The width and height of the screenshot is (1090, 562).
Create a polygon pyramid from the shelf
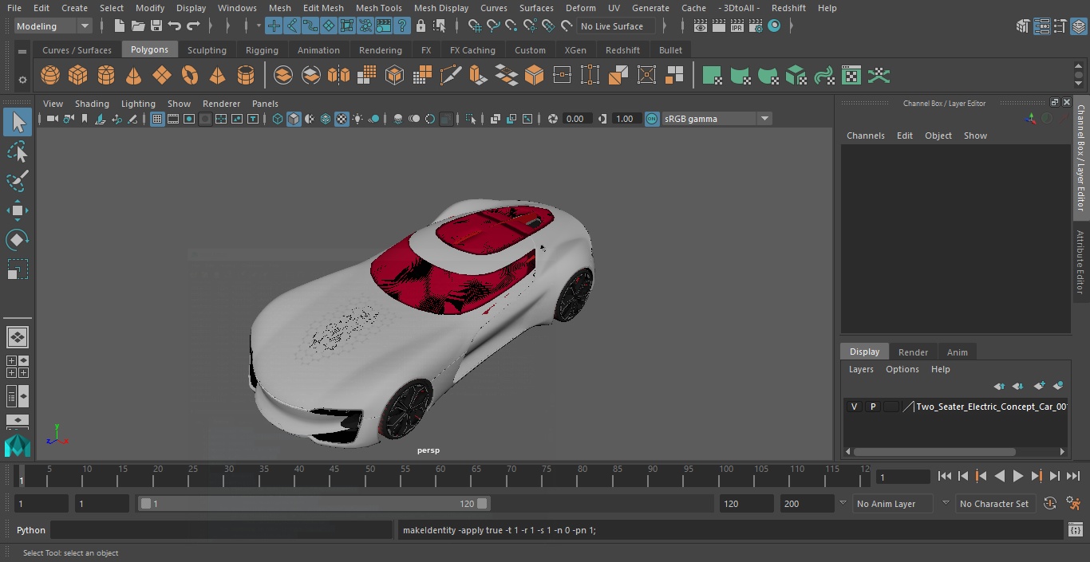click(x=217, y=76)
